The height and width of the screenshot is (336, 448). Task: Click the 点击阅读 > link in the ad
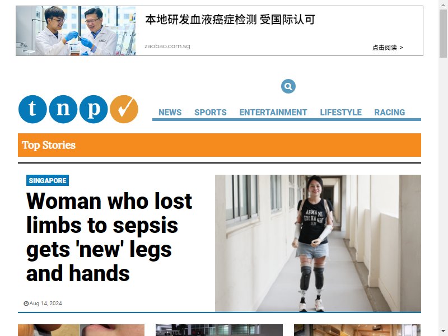(388, 48)
